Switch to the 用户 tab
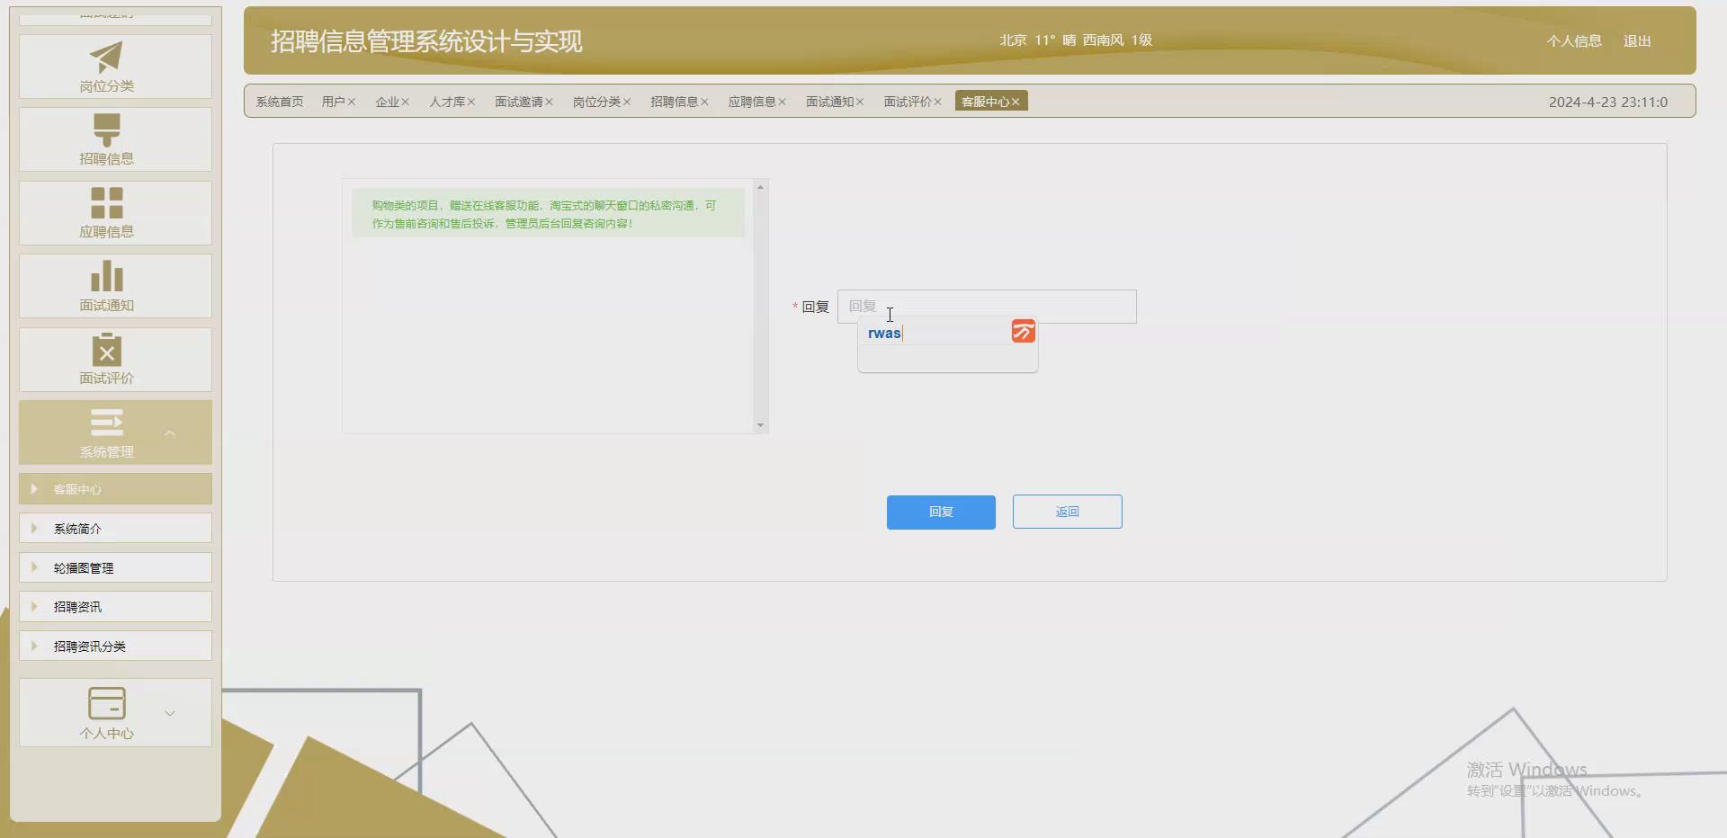 (x=333, y=102)
